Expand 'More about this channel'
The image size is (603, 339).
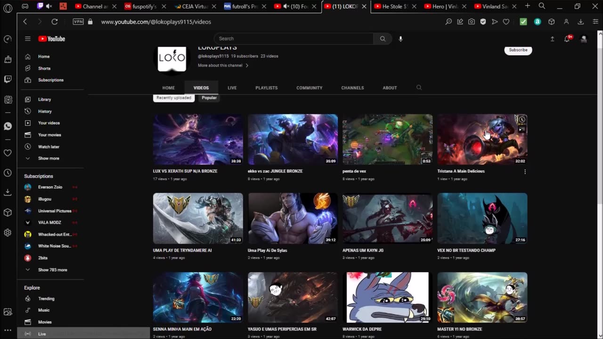point(223,65)
